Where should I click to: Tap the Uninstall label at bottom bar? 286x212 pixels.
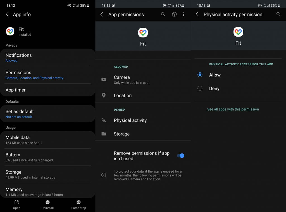point(47,208)
